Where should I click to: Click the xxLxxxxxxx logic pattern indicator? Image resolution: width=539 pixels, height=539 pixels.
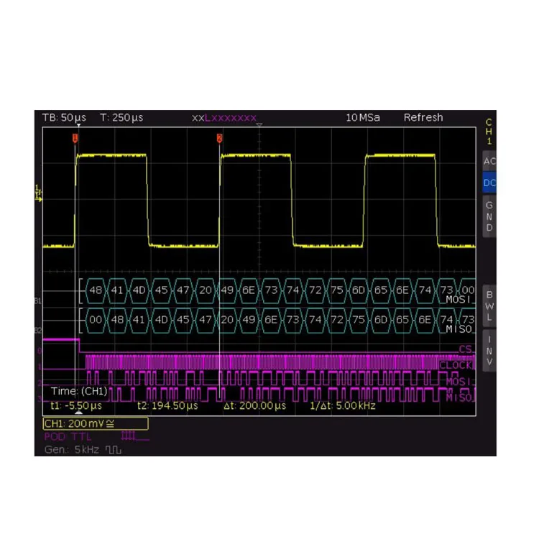pos(224,118)
